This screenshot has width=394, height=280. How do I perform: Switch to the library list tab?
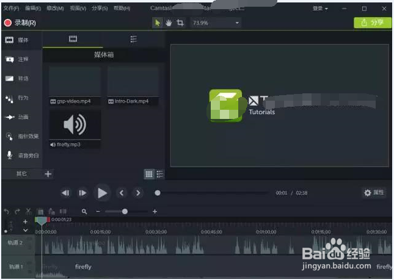[133, 39]
